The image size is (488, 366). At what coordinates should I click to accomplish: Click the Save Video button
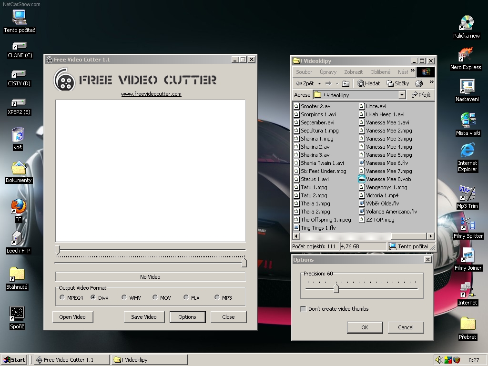(x=144, y=317)
